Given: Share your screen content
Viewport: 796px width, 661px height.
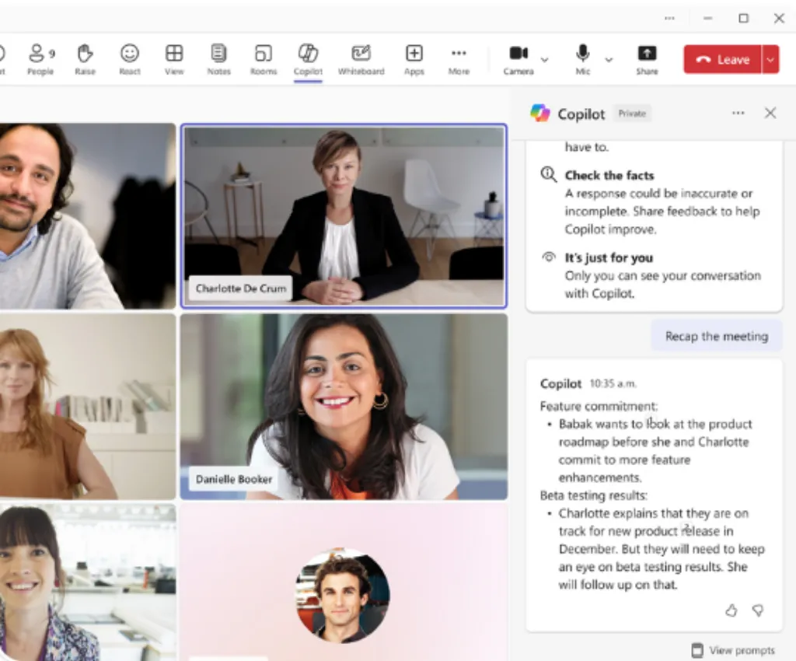Looking at the screenshot, I should 647,59.
